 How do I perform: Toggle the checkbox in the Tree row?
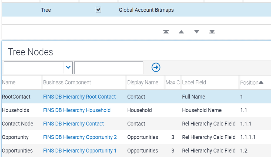click(99, 10)
